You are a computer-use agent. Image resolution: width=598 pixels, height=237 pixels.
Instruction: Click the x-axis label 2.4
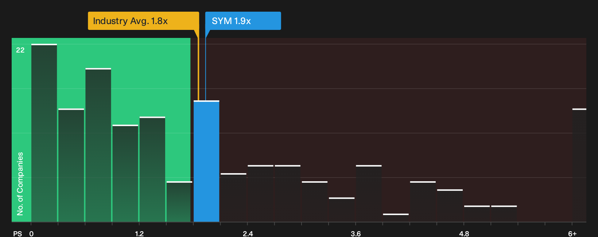click(x=248, y=233)
